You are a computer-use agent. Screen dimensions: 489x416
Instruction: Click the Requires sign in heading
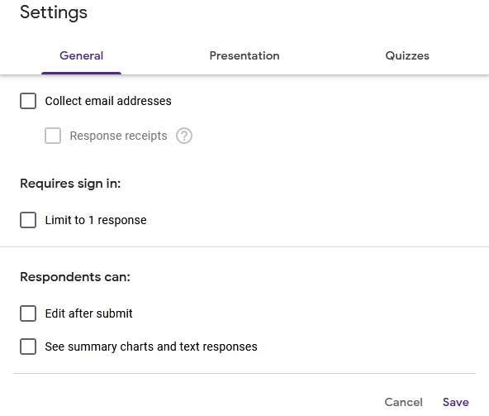tap(70, 184)
